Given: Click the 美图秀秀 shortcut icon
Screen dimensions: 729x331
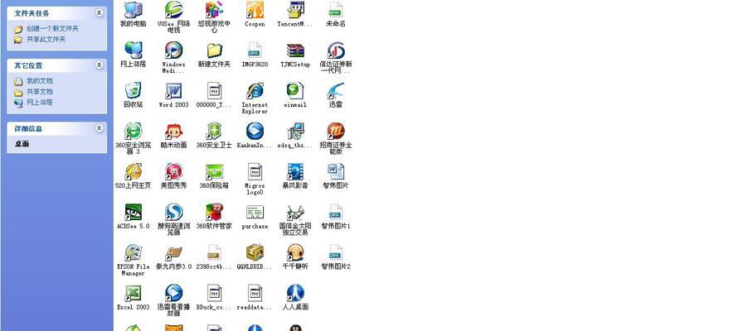Looking at the screenshot, I should pyautogui.click(x=173, y=171).
